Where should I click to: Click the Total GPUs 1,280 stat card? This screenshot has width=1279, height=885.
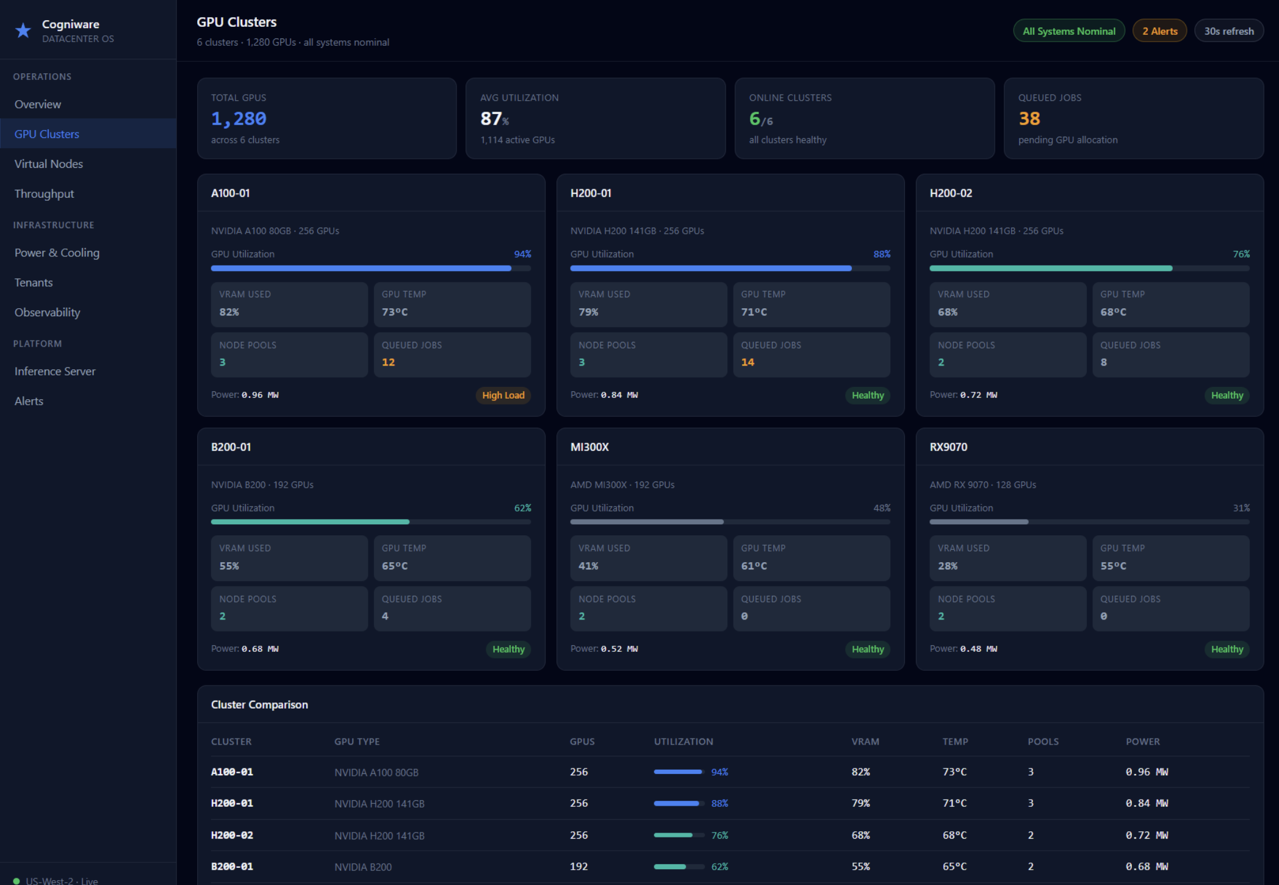tap(326, 118)
